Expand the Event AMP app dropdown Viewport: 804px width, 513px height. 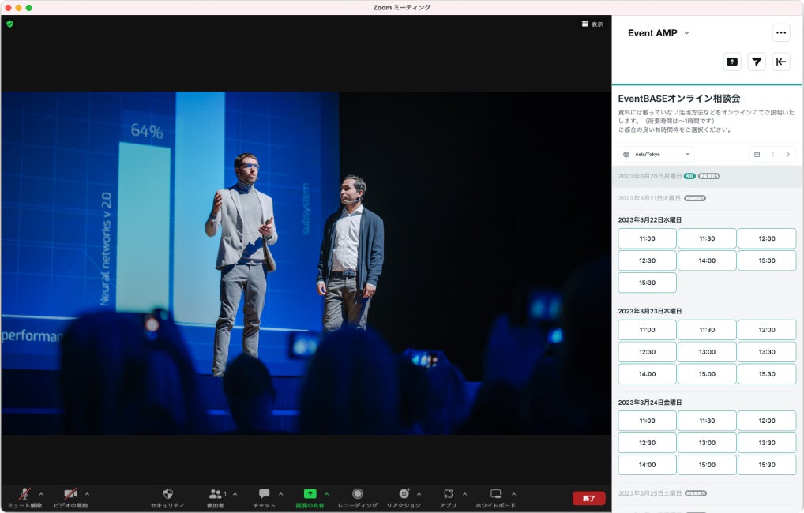click(686, 33)
